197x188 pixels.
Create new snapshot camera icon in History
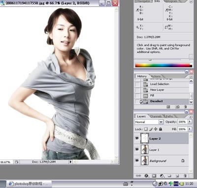[x=177, y=107]
